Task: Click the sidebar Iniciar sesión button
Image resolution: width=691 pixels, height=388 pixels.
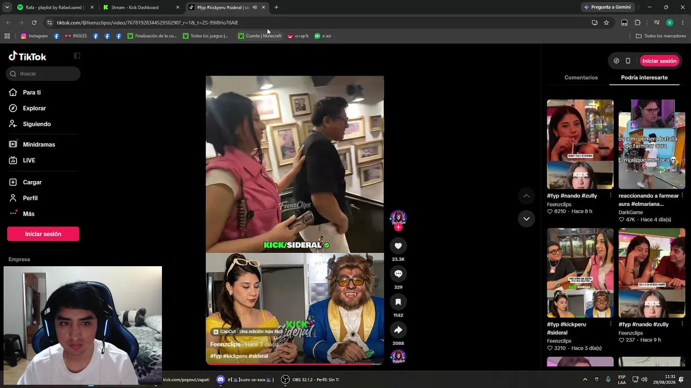Action: pyautogui.click(x=43, y=234)
